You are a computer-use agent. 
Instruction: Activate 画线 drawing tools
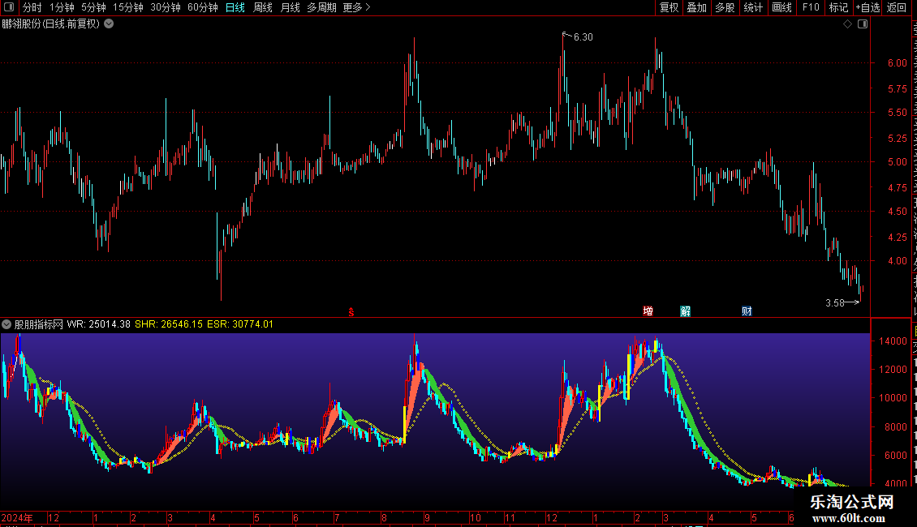pyautogui.click(x=781, y=7)
